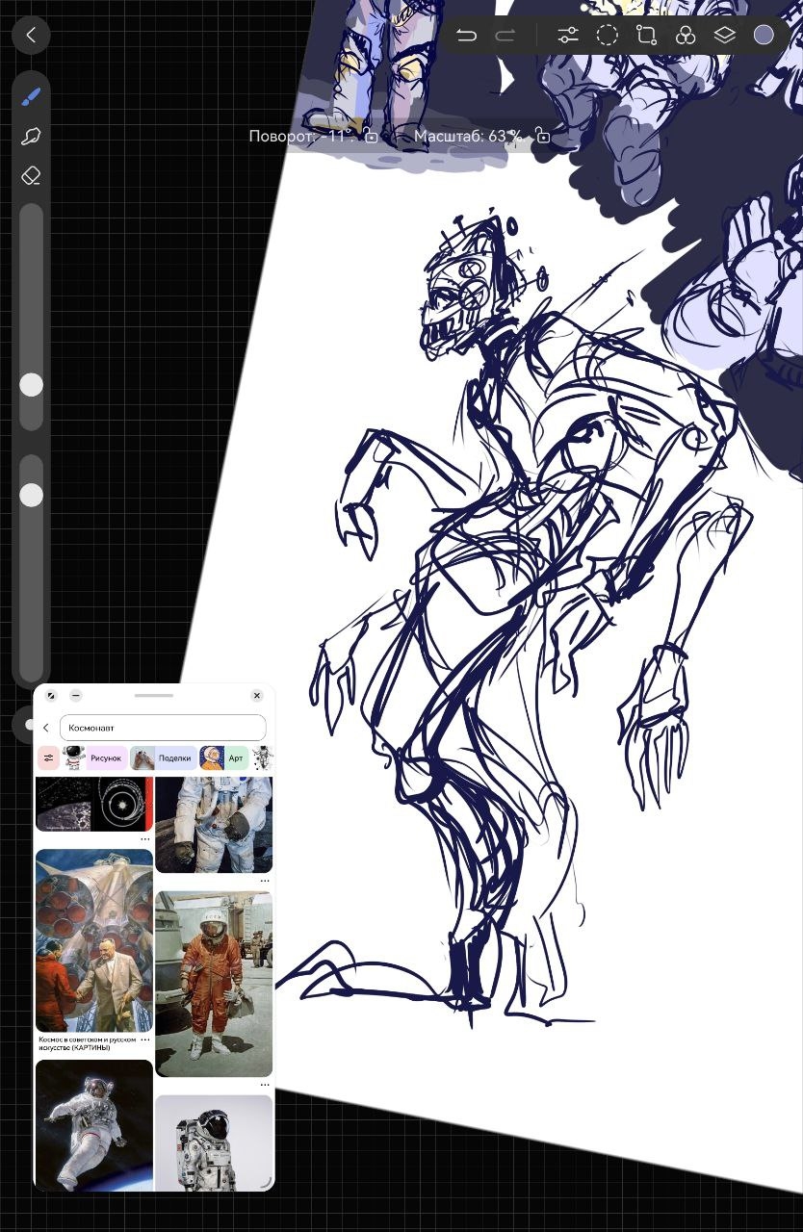Open the filter settings in Pinterest window
The width and height of the screenshot is (803, 1232).
tap(48, 758)
